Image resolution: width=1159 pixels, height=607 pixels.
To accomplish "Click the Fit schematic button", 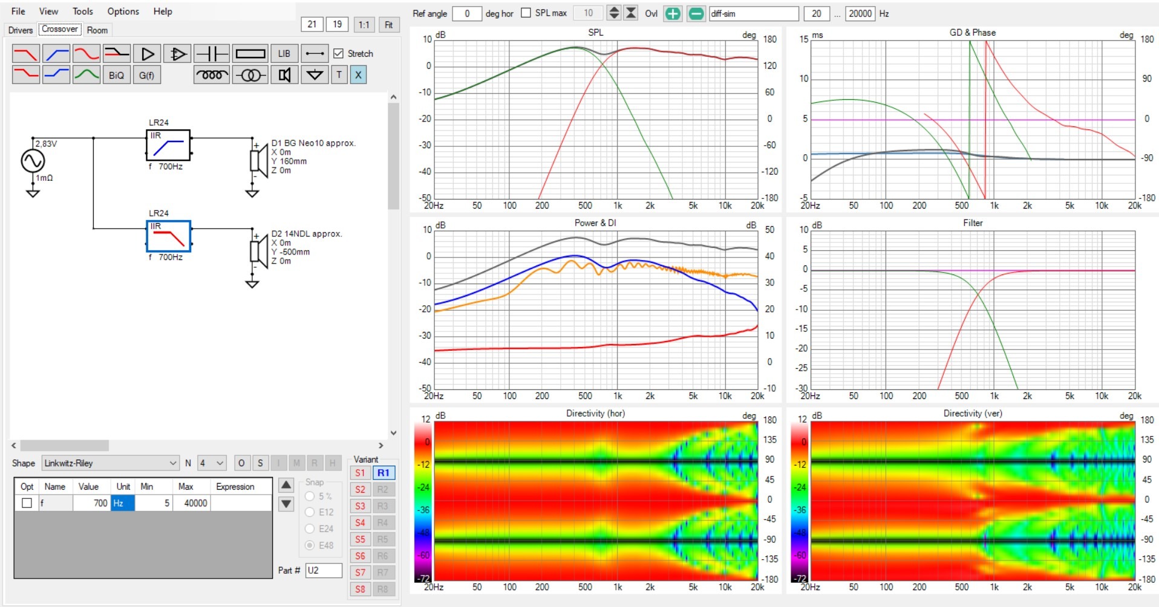I will coord(389,25).
